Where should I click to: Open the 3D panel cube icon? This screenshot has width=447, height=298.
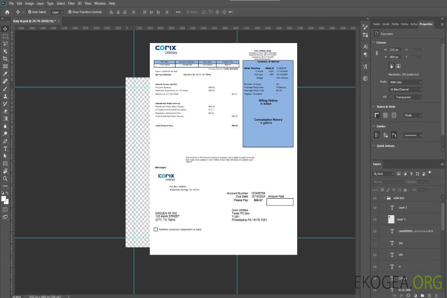pyautogui.click(x=365, y=78)
